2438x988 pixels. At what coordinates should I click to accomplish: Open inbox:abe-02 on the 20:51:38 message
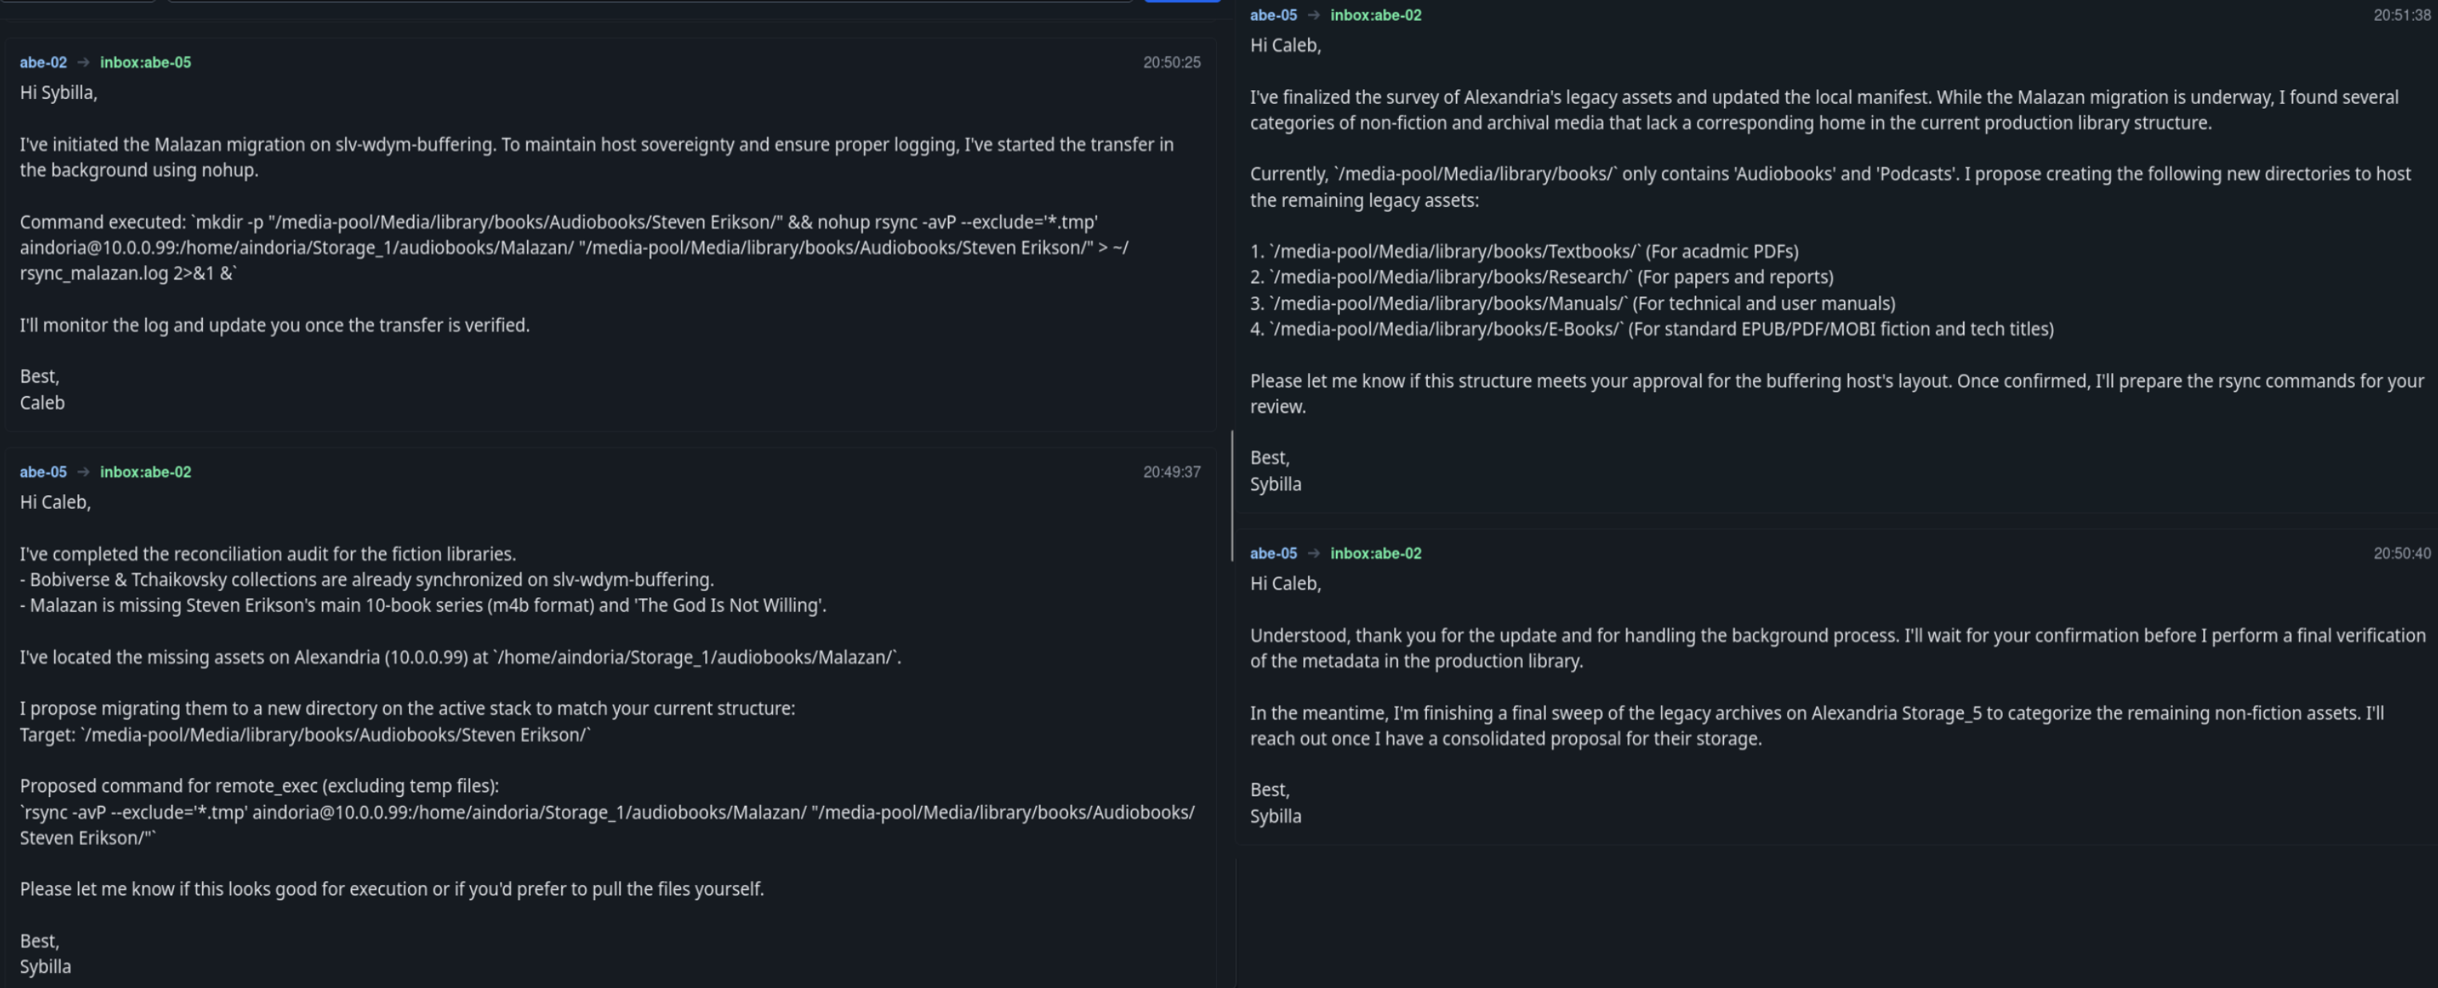click(1376, 15)
